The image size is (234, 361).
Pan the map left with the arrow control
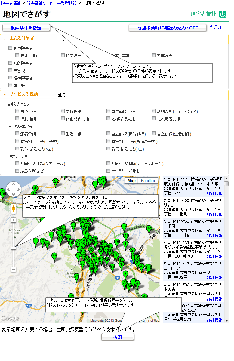(x=8, y=190)
